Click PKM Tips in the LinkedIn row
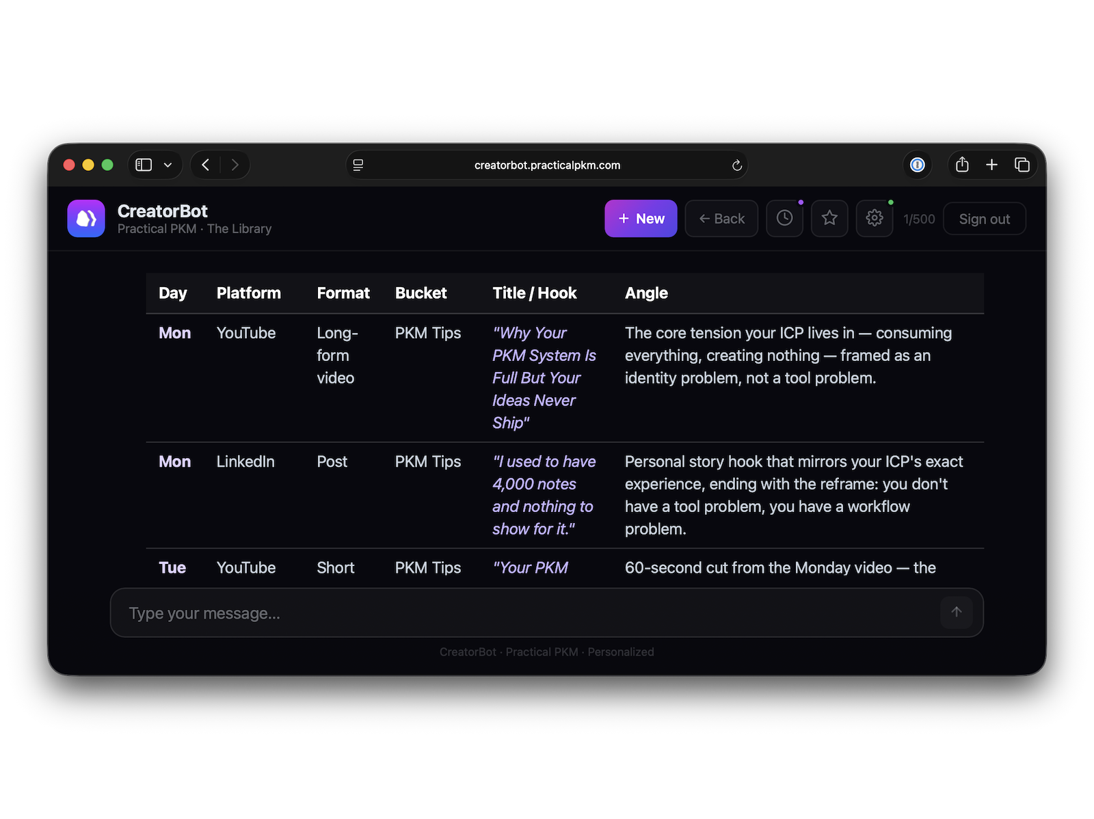This screenshot has width=1094, height=819. (428, 461)
